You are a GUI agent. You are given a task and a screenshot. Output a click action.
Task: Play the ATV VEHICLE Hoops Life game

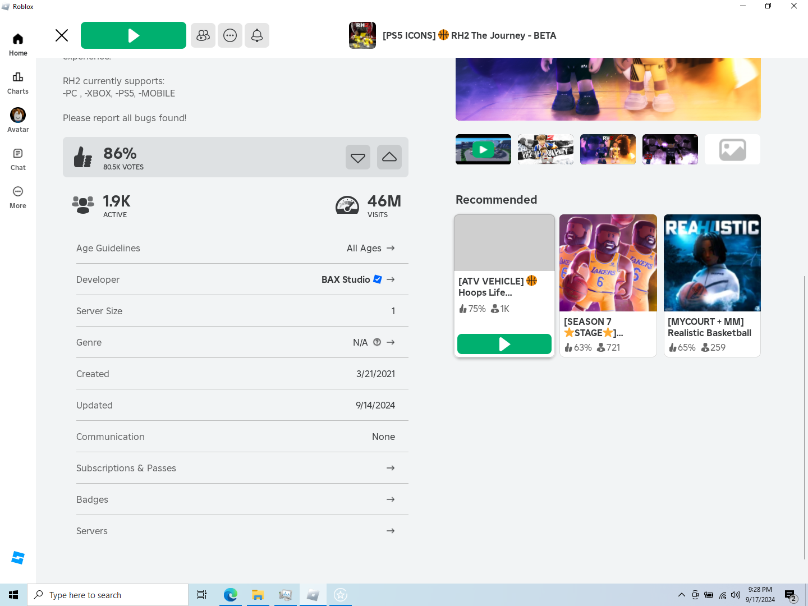tap(504, 344)
